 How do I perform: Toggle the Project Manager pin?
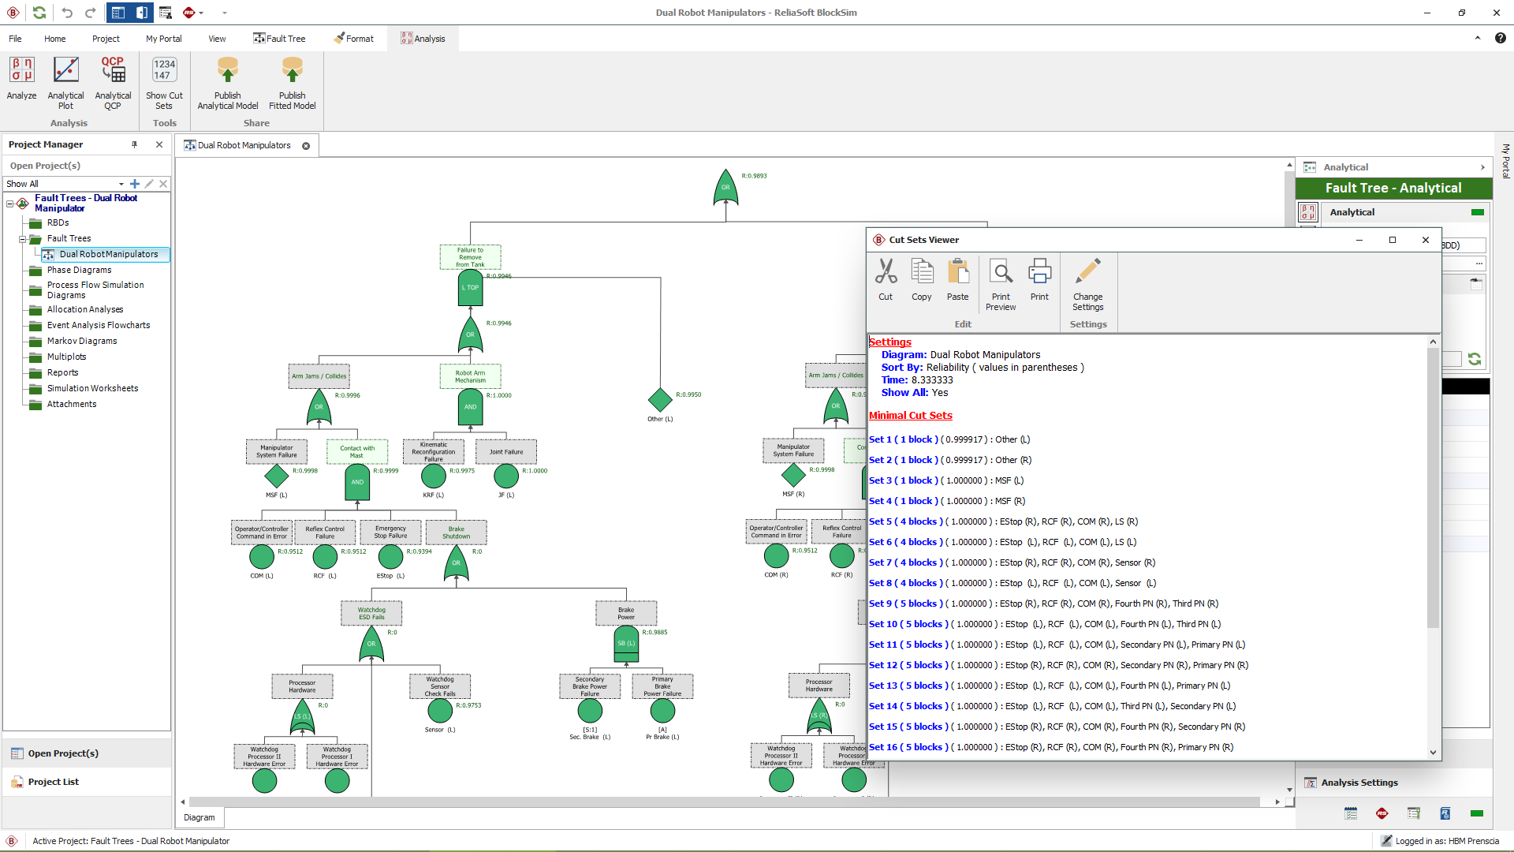pos(134,144)
